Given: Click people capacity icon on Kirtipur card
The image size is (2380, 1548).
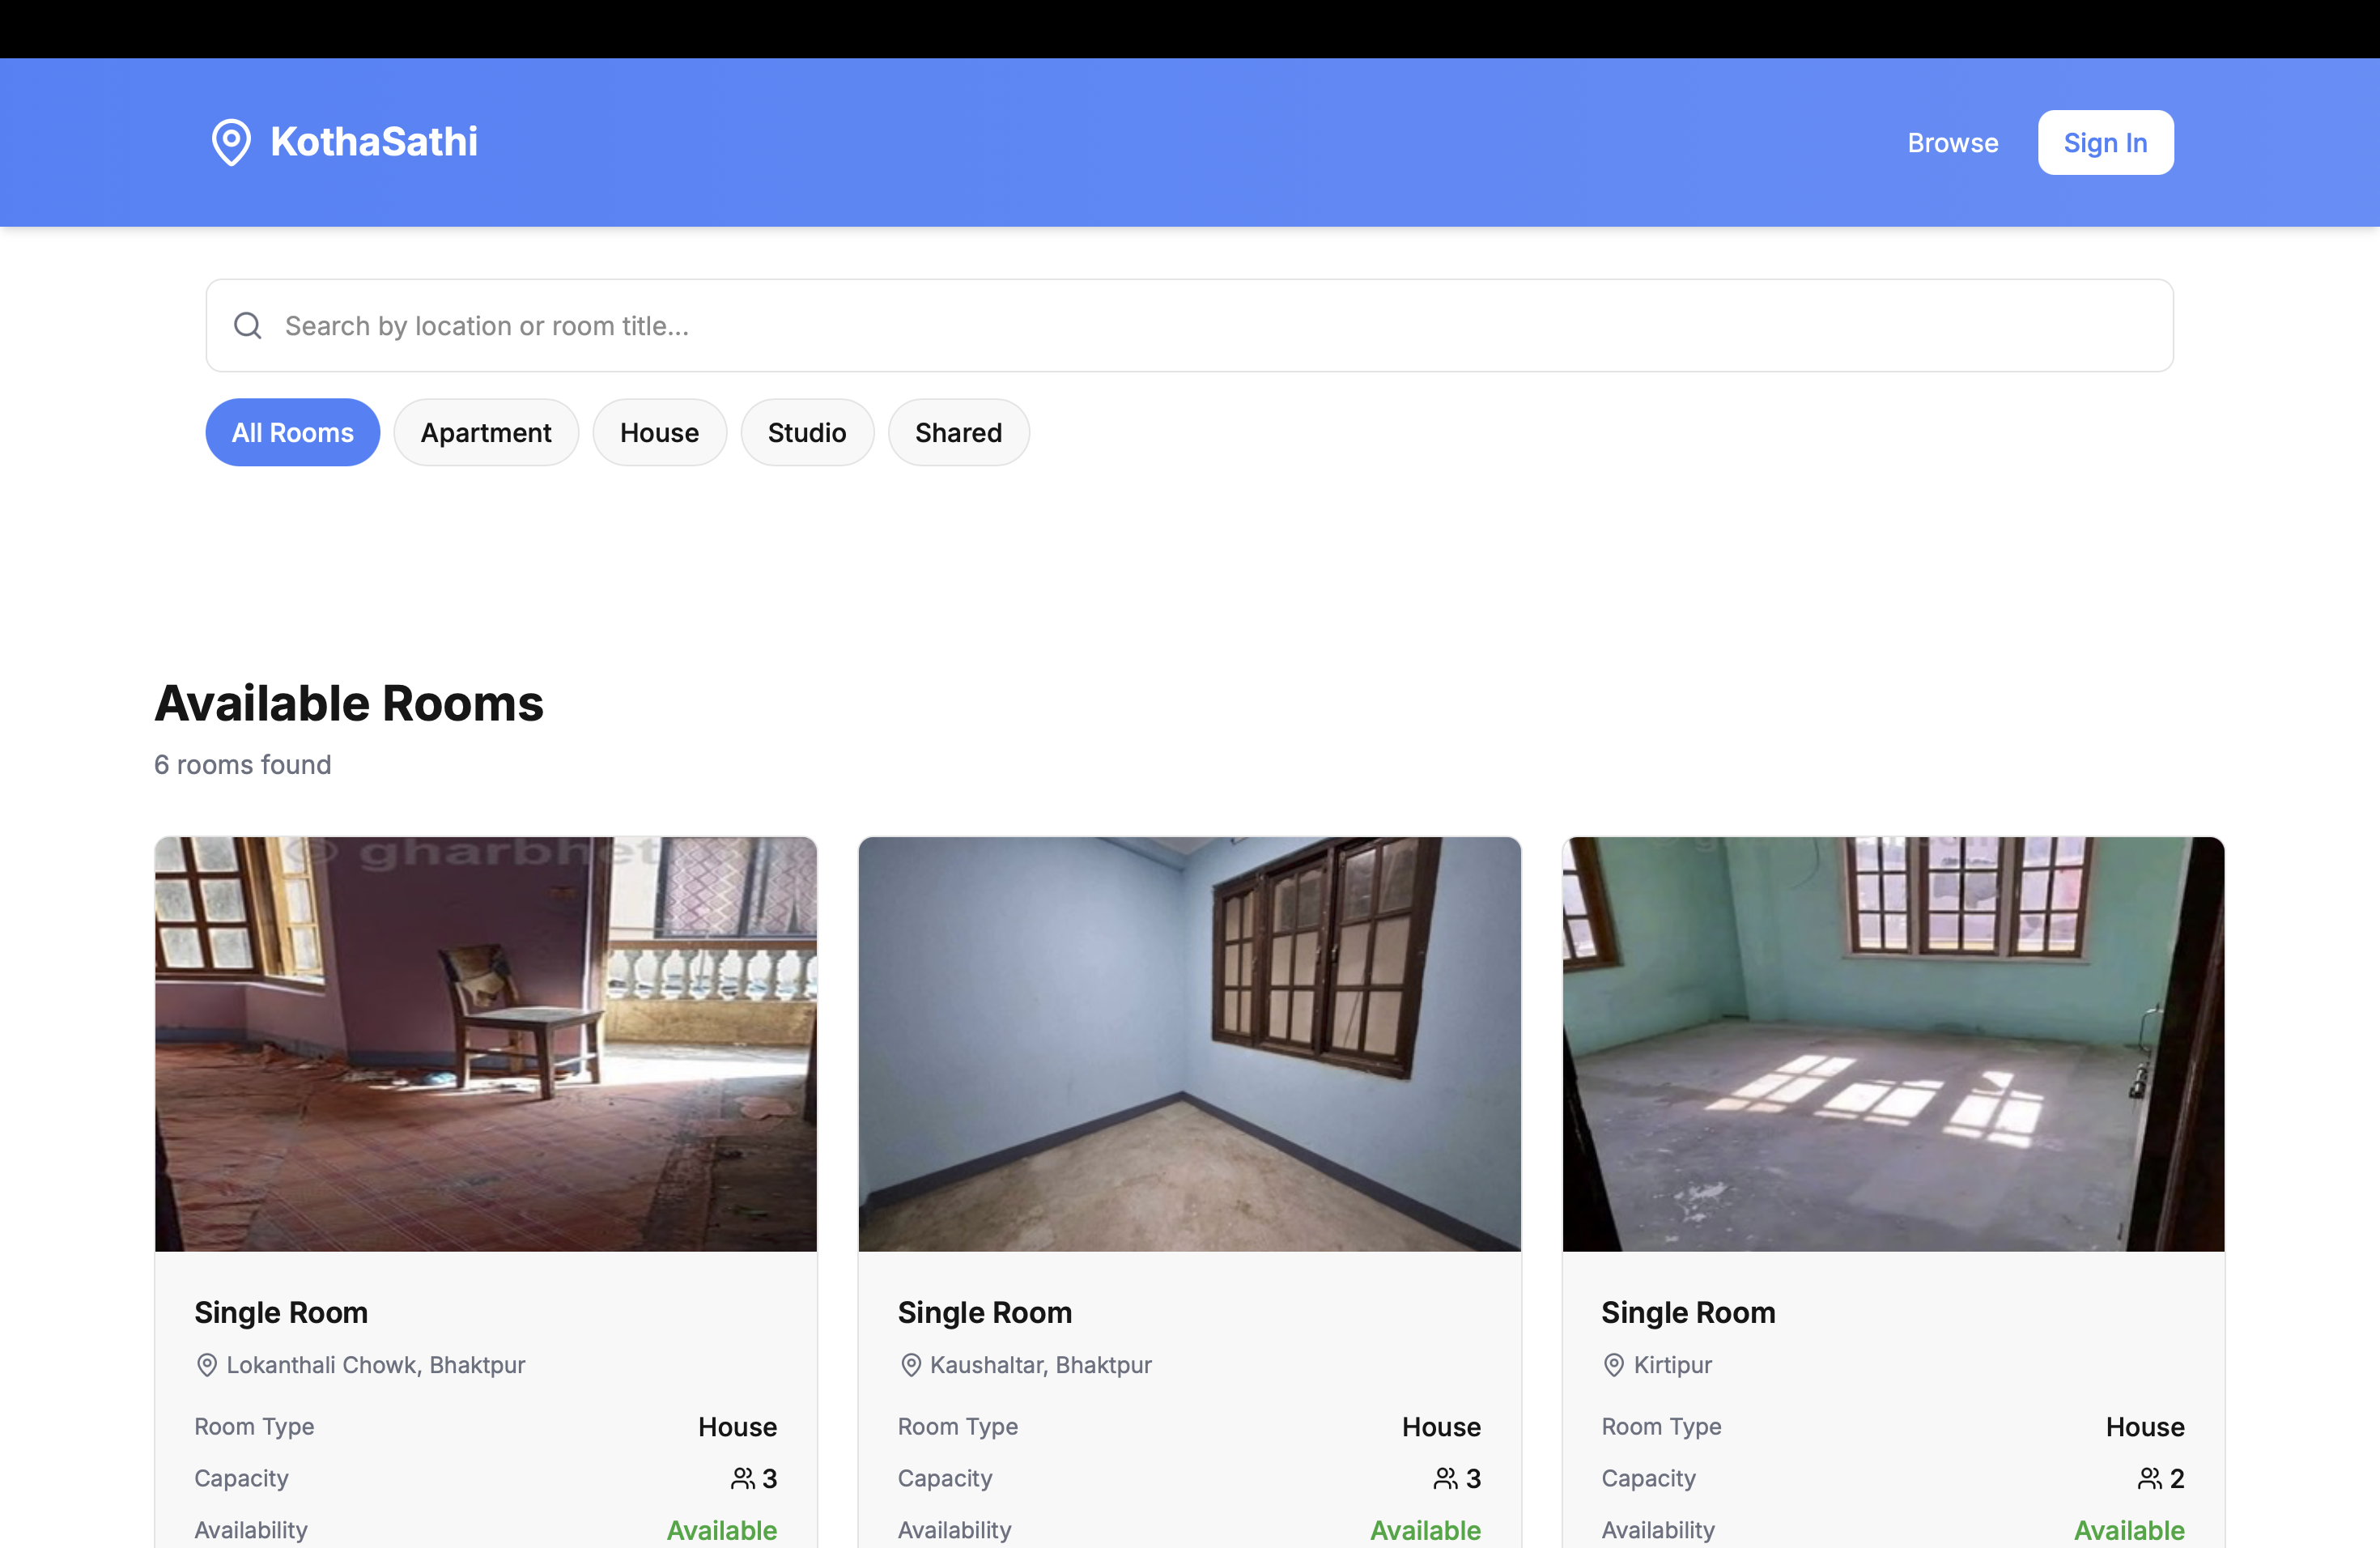Looking at the screenshot, I should point(2149,1478).
